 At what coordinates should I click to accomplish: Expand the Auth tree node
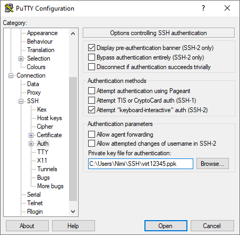point(31,144)
